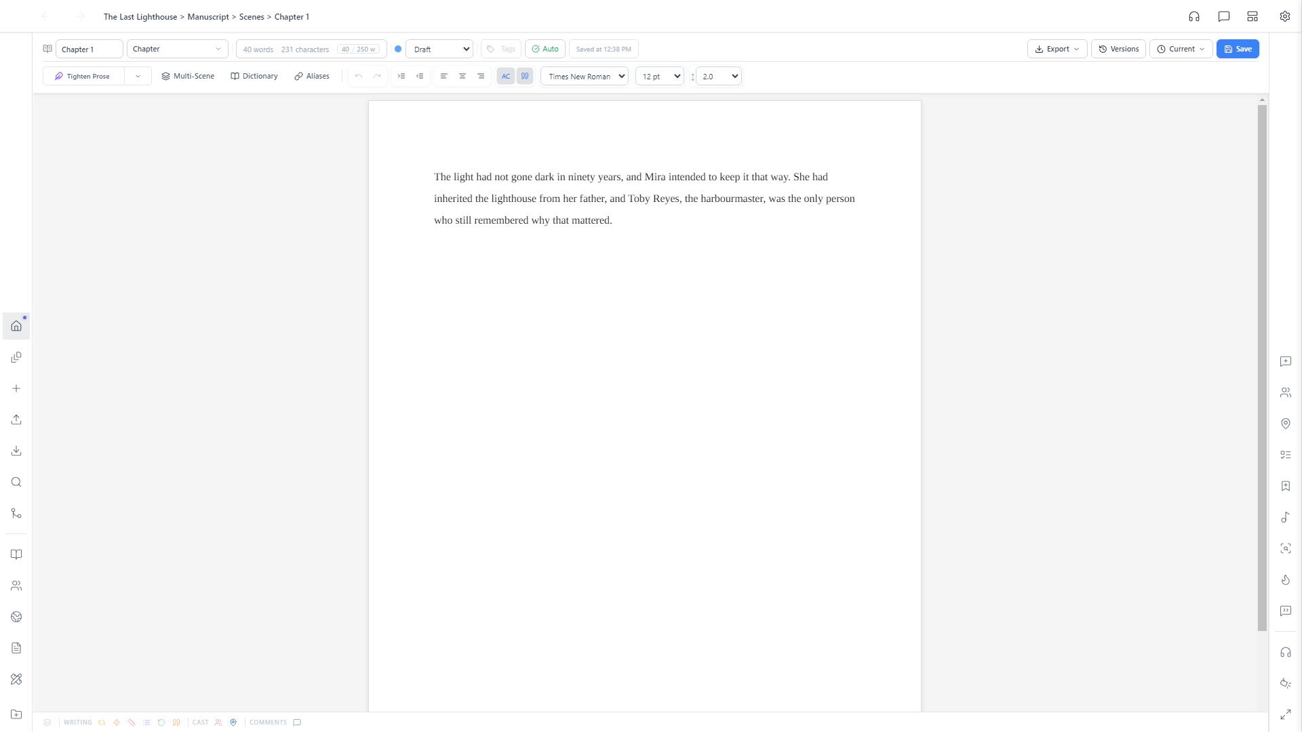Click Scenes in the breadcrumb
The height and width of the screenshot is (732, 1302).
252,16
